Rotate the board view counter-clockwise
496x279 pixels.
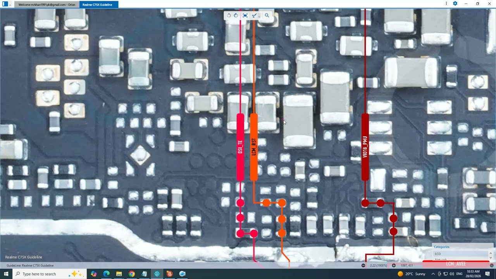point(229,15)
